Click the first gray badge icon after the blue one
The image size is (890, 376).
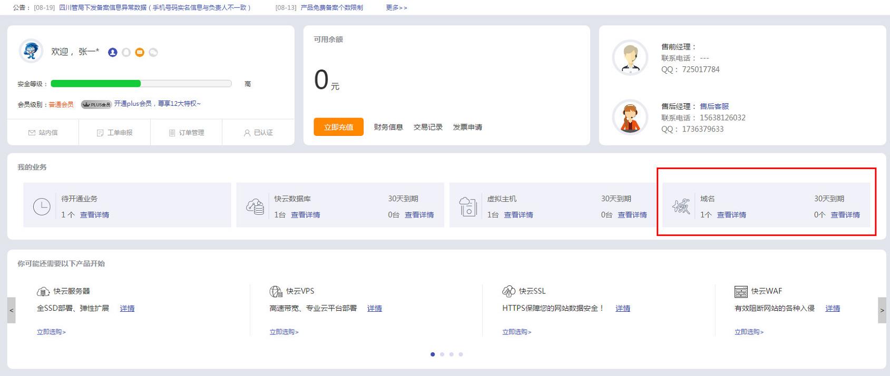[x=126, y=52]
